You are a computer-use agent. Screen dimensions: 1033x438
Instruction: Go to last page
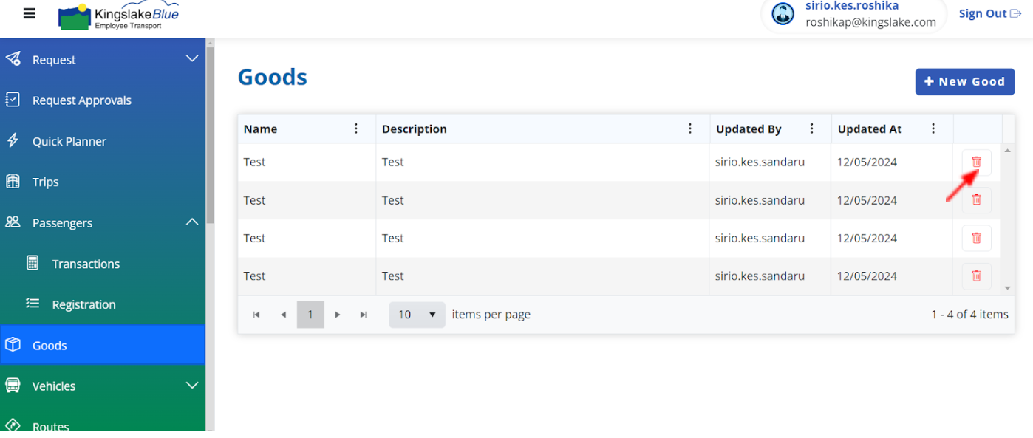pyautogui.click(x=364, y=315)
